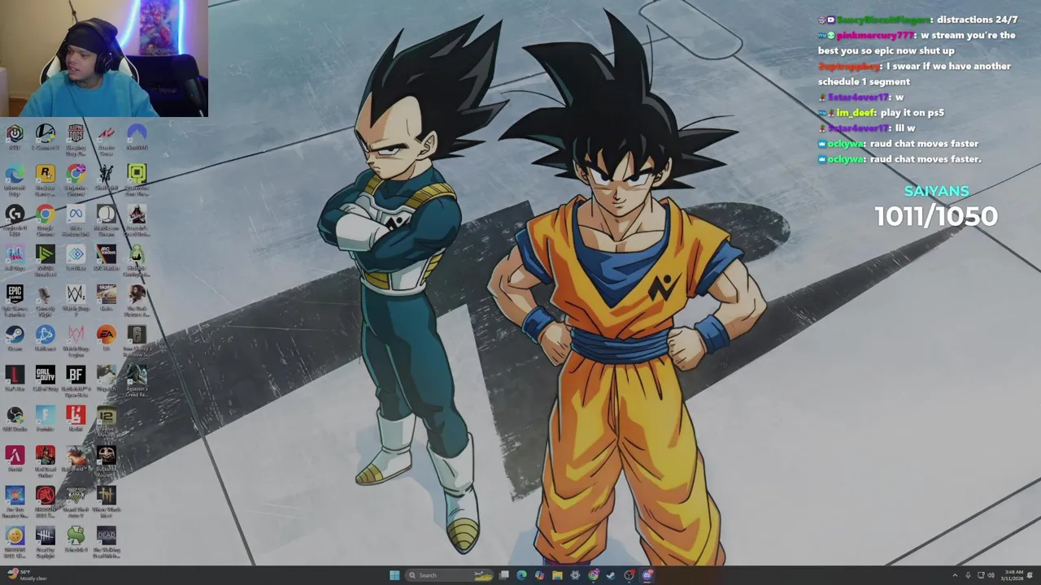Open the Assassin's Creed shortcut beside Dispatch
1041x585 pixels.
click(x=137, y=379)
